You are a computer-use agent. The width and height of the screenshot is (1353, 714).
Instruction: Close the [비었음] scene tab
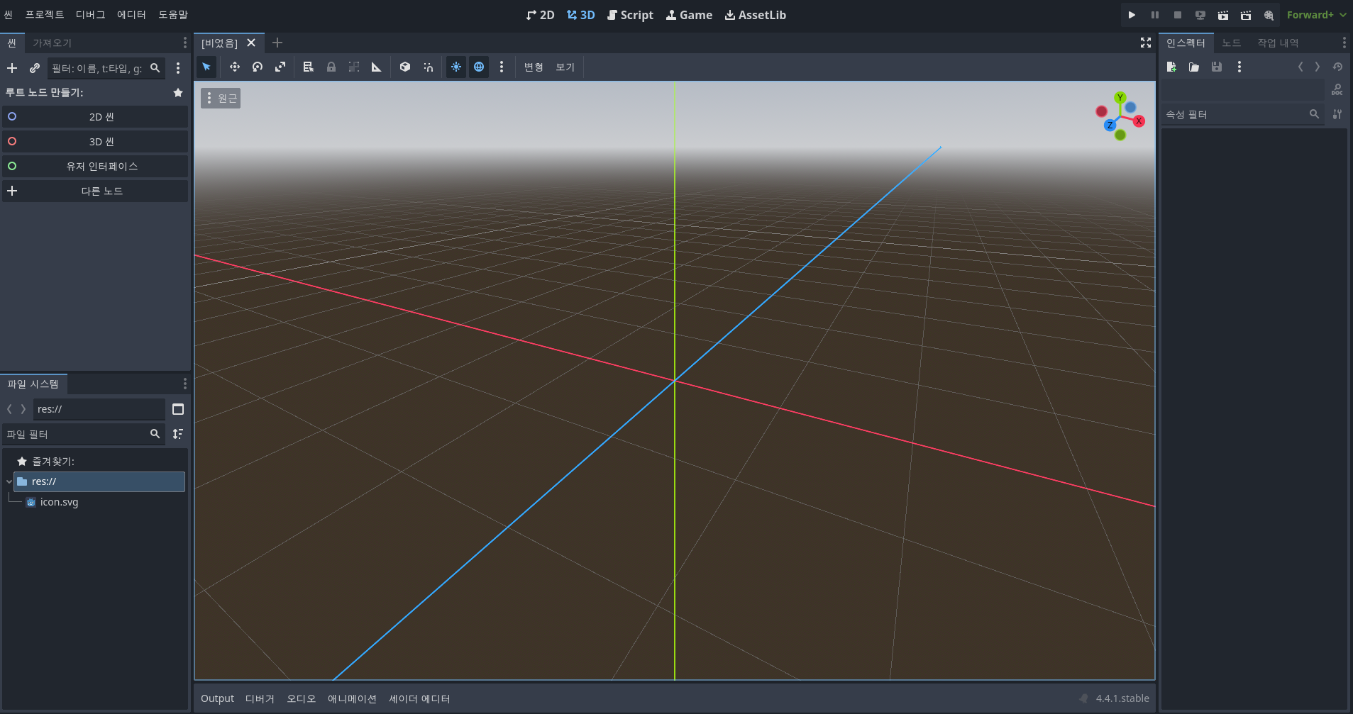(251, 43)
